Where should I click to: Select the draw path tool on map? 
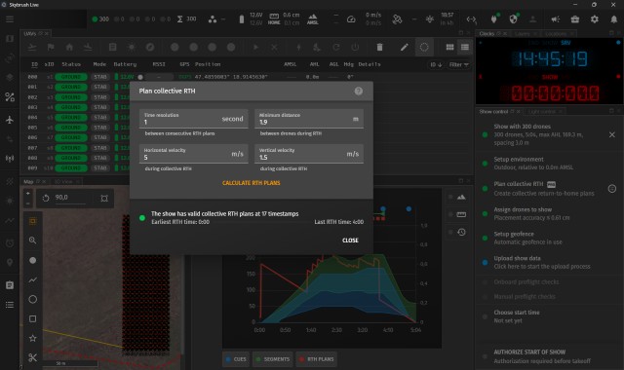pyautogui.click(x=32, y=279)
